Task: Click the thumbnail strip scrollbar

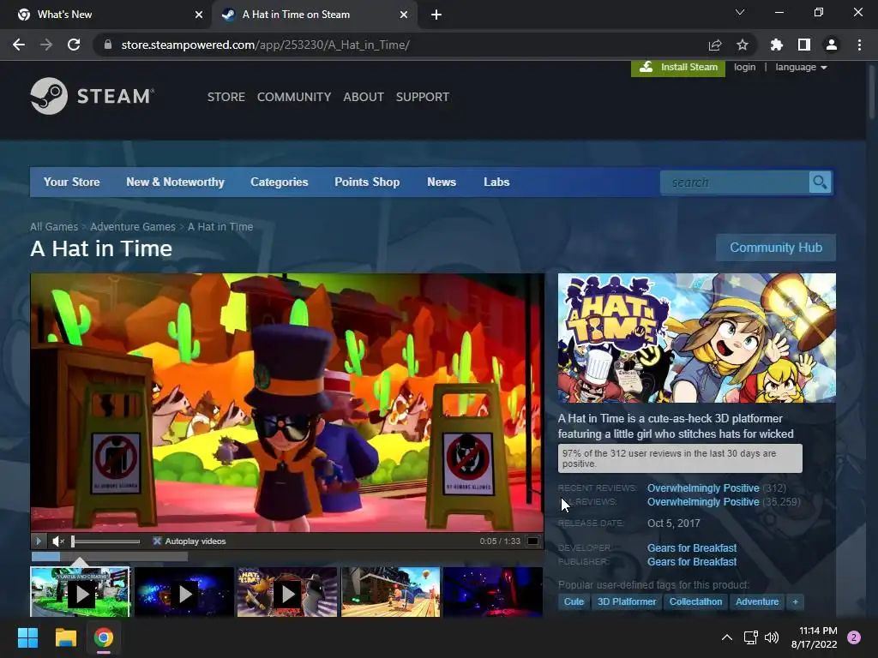Action: click(x=109, y=557)
